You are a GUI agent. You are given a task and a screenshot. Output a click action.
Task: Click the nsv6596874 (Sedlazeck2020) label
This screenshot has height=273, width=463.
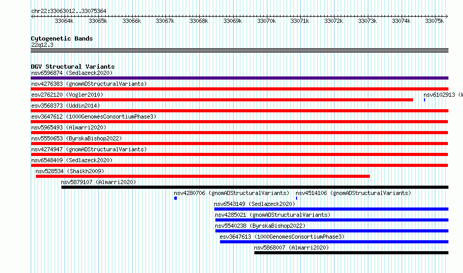point(72,73)
